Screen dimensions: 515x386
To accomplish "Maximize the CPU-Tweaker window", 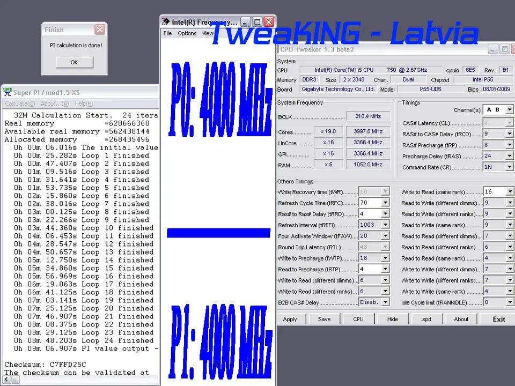I will pyautogui.click(x=504, y=49).
